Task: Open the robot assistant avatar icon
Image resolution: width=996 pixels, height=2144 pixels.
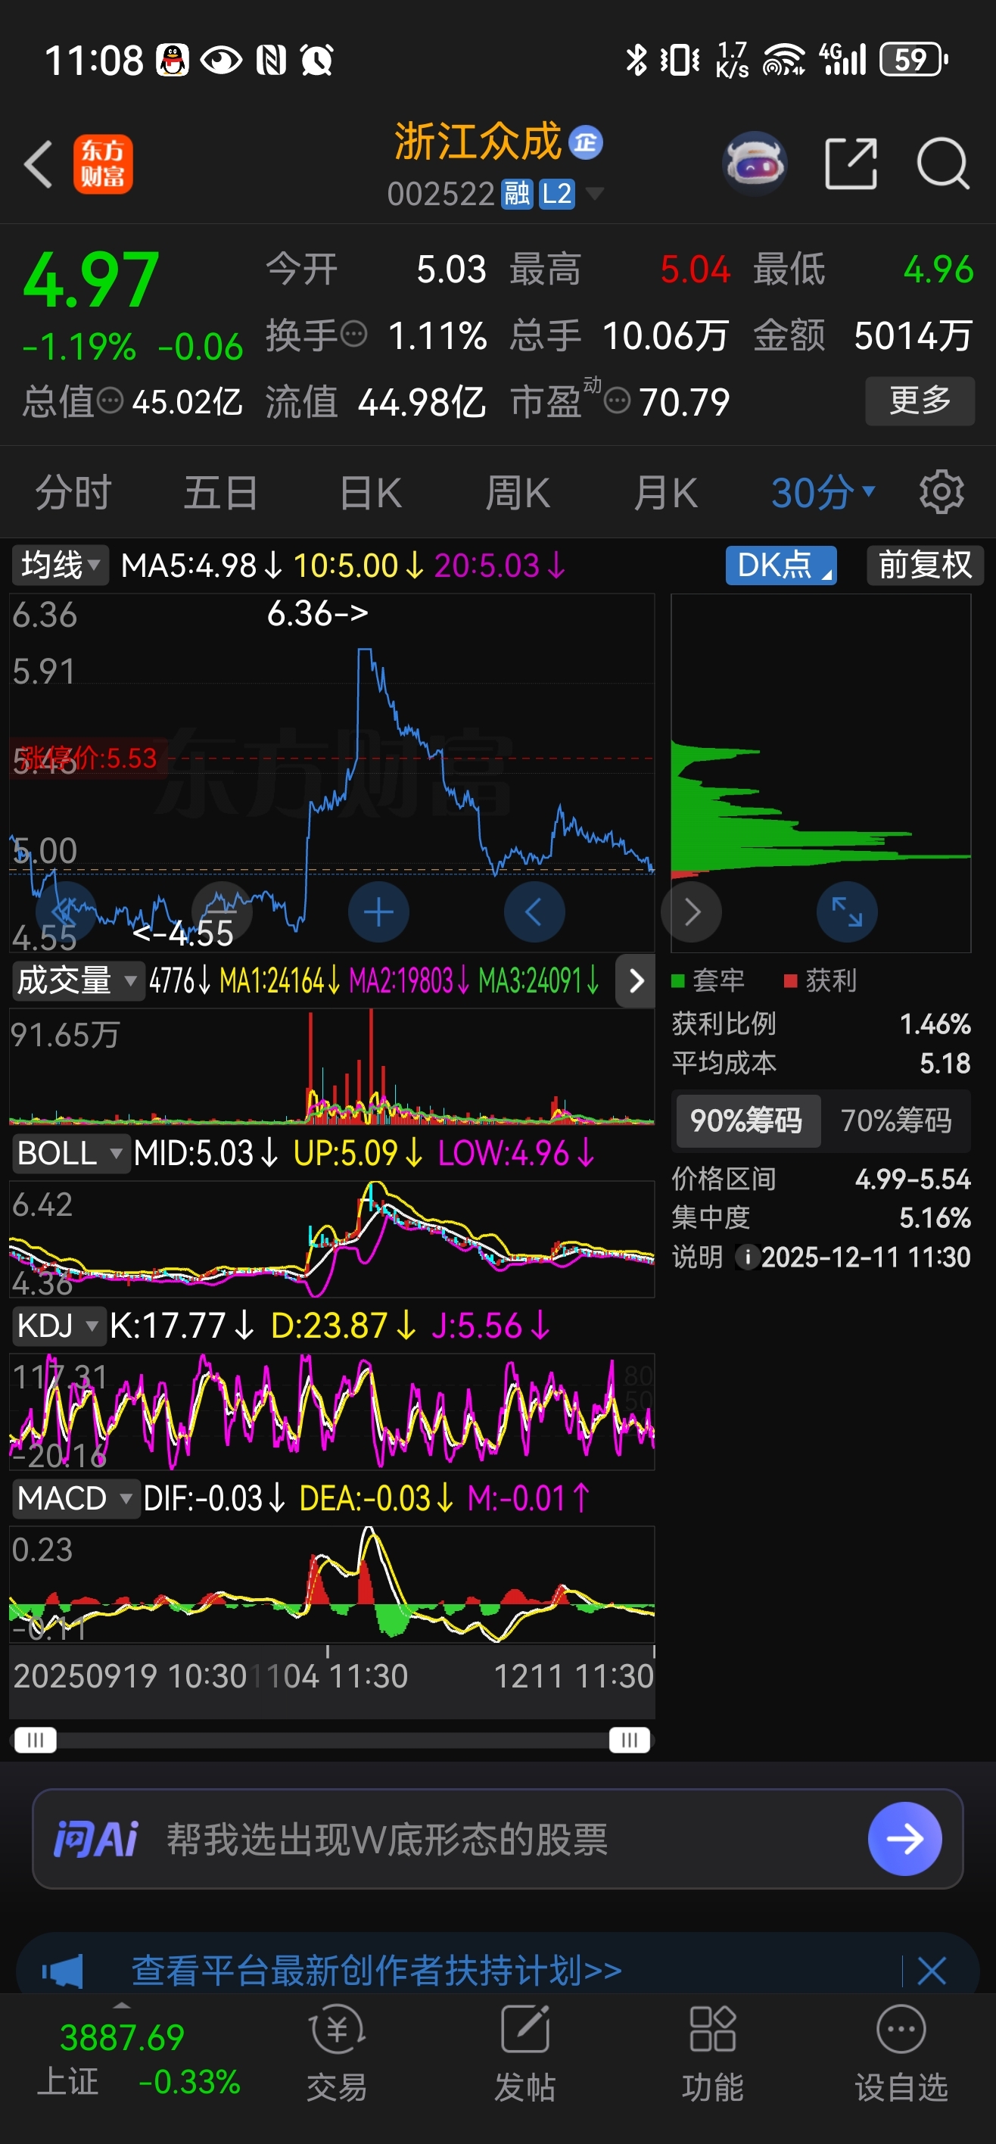Action: [755, 164]
